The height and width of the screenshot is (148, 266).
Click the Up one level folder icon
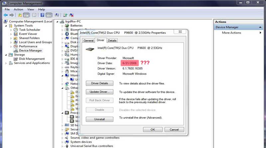(x=20, y=15)
